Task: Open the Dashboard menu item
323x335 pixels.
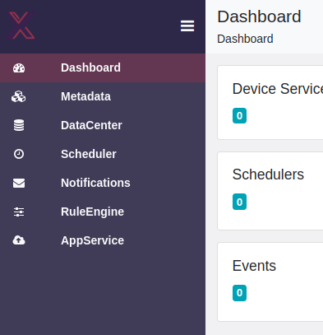Action: coord(103,67)
